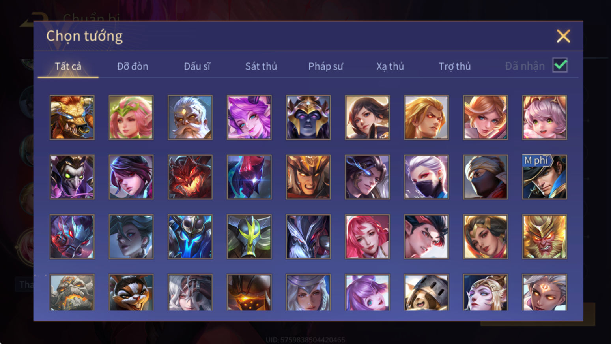Choose the stone golem hero portrait
Image resolution: width=611 pixels, height=344 pixels.
(72, 292)
